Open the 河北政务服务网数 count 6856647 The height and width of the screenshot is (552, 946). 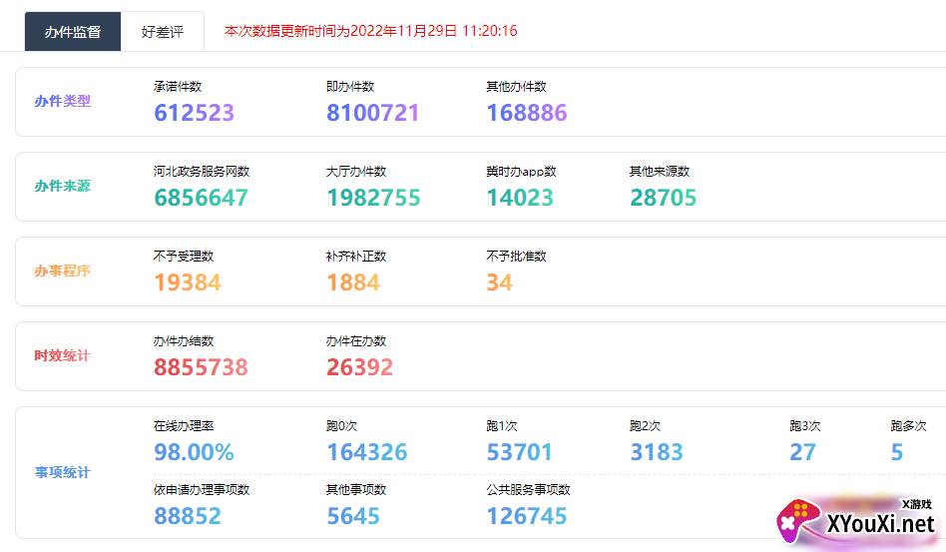pyautogui.click(x=201, y=198)
